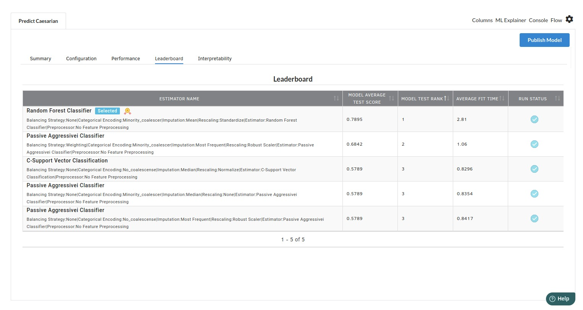
Task: Click the rank value 1 for Random Forest
Action: tap(403, 119)
